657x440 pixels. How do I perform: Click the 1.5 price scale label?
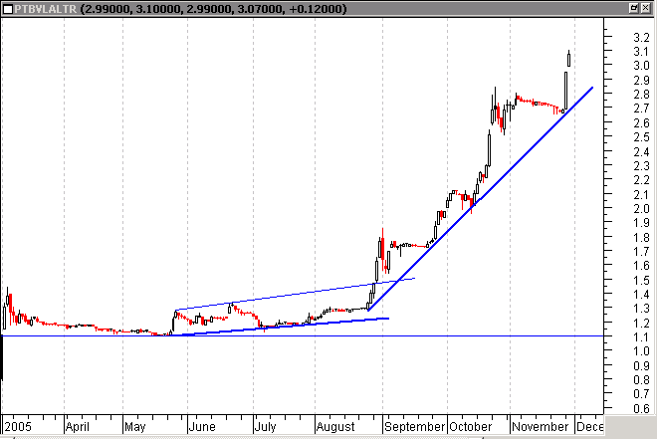(641, 280)
